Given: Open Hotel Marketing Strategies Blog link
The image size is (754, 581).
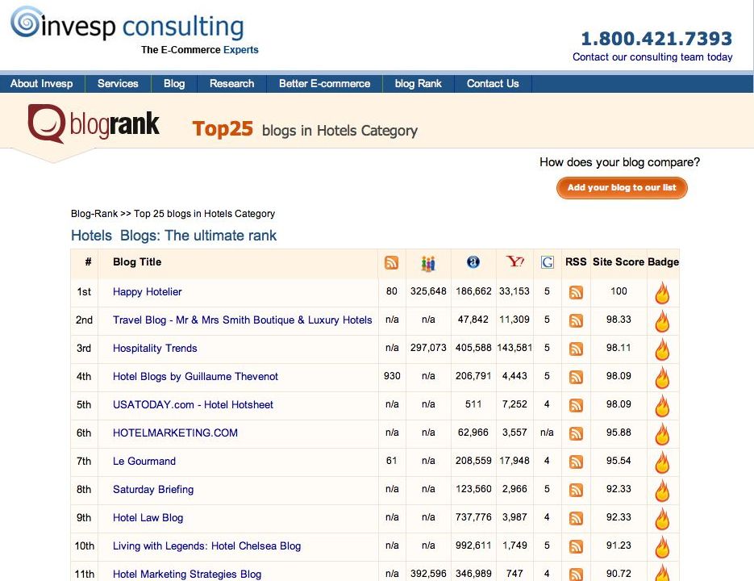Looking at the screenshot, I should pos(187,575).
